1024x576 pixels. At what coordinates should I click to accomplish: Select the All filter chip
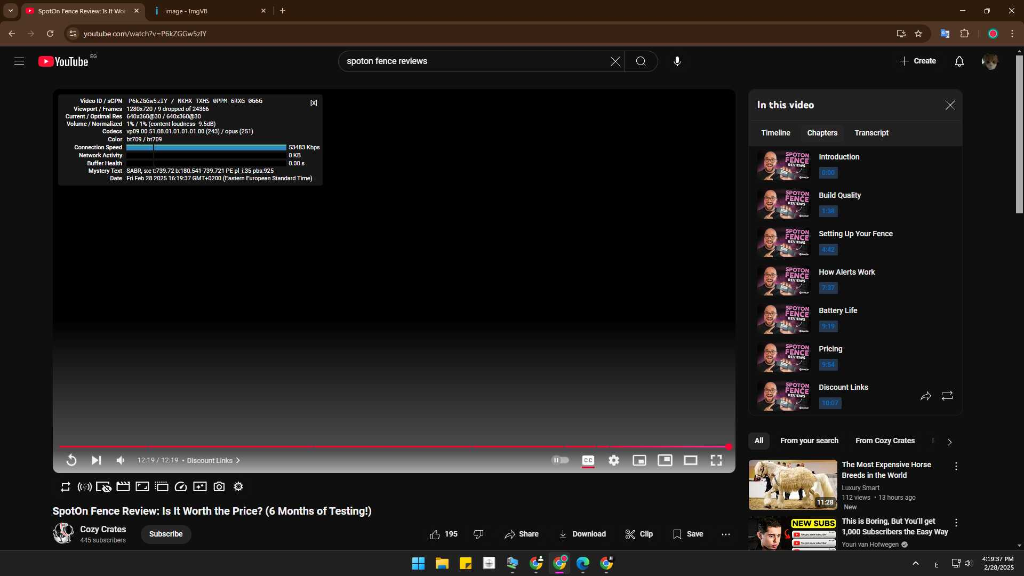tap(759, 441)
